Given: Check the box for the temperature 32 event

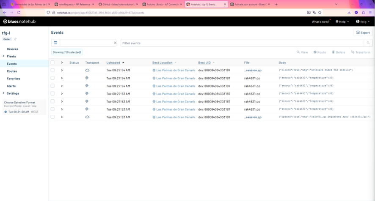Looking at the screenshot, I should coord(52,101).
